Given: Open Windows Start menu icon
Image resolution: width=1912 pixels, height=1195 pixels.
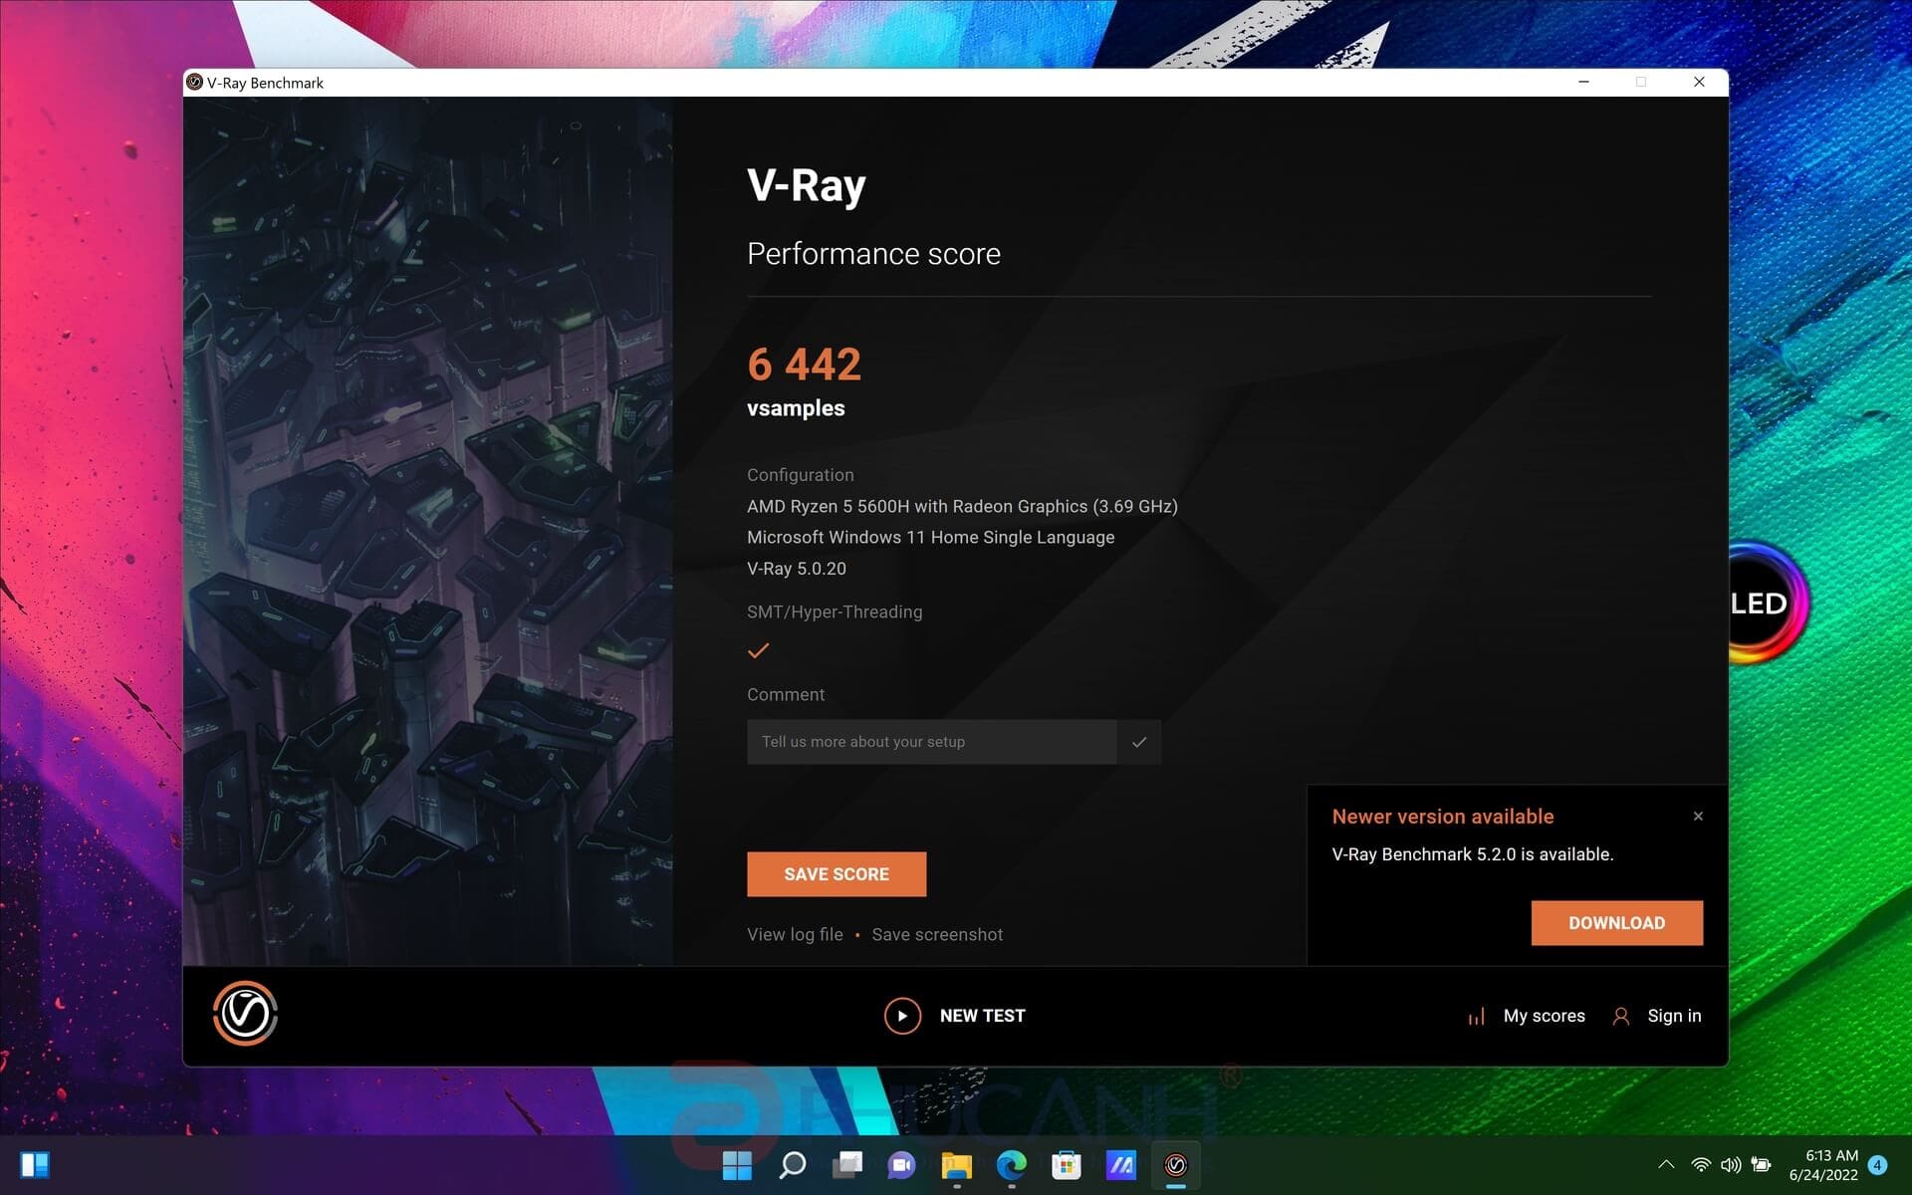Looking at the screenshot, I should (x=737, y=1165).
